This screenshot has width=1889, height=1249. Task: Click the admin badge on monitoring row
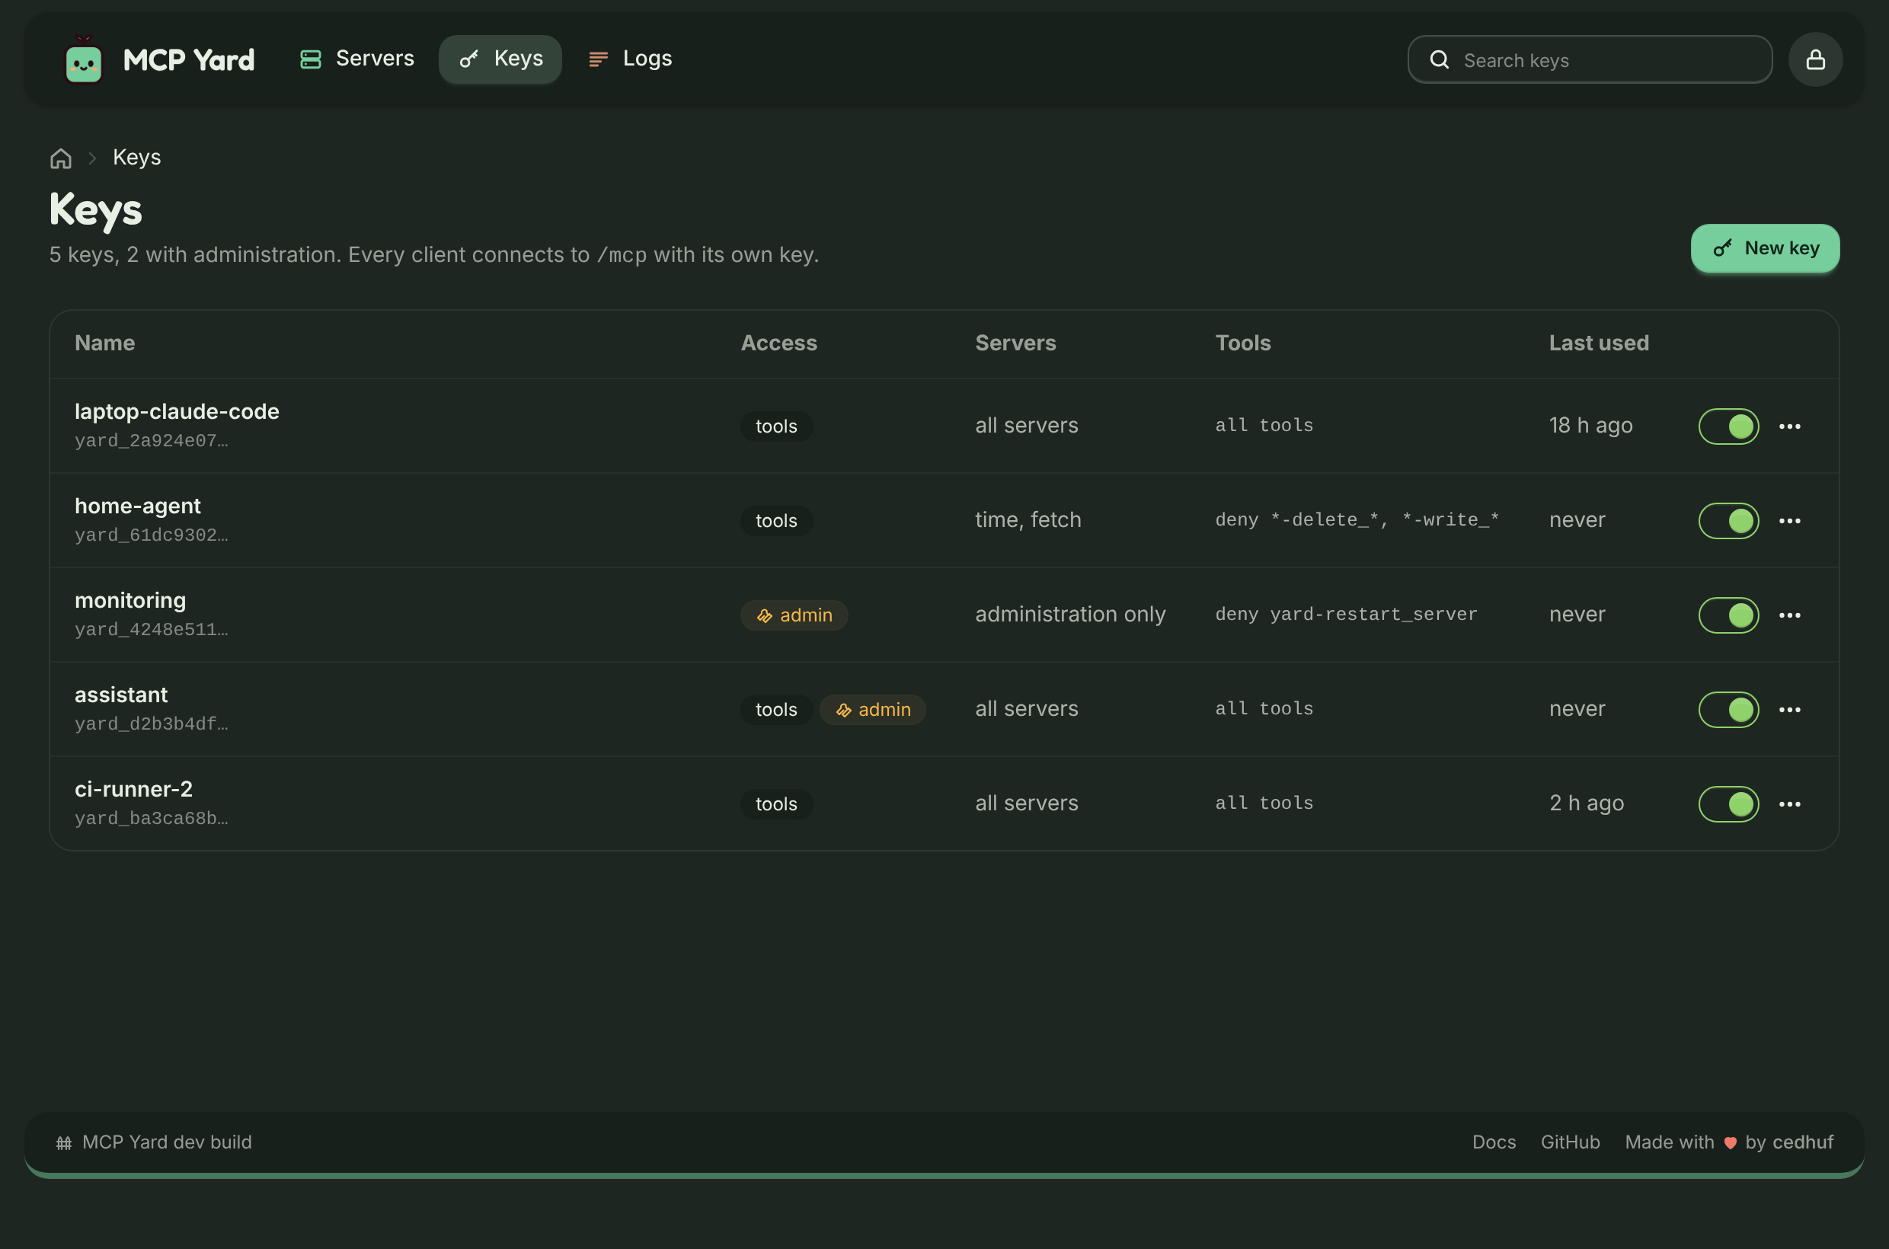(794, 615)
